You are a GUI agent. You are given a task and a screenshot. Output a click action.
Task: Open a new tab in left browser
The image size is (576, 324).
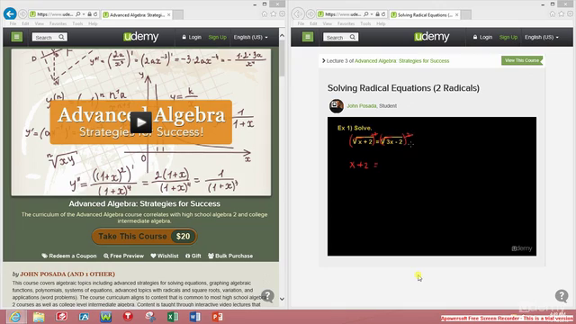[178, 14]
